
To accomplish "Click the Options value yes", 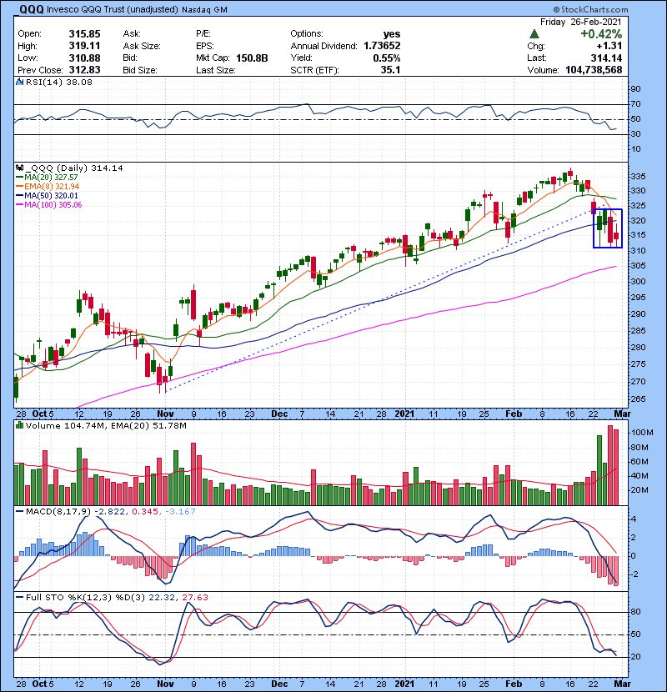I will coord(392,34).
